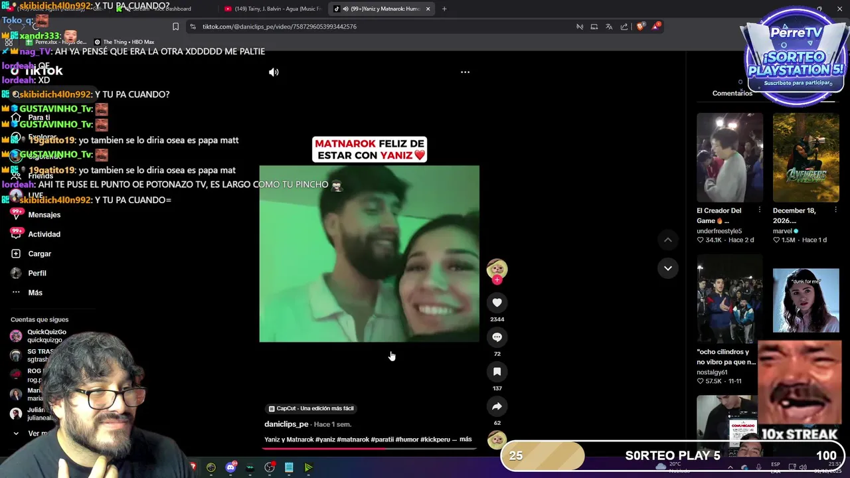The height and width of the screenshot is (478, 850).
Task: Open daniclips_pe creator profile link
Action: (x=286, y=424)
